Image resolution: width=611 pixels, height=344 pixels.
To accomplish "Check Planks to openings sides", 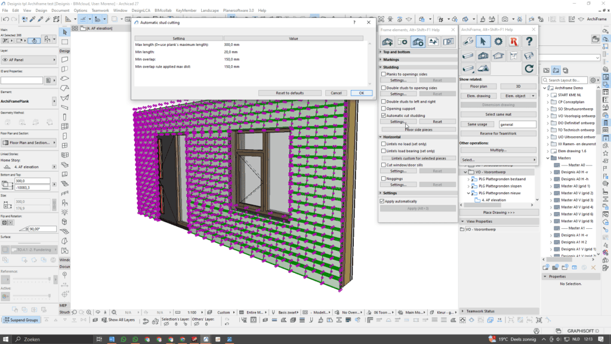I will [384, 74].
